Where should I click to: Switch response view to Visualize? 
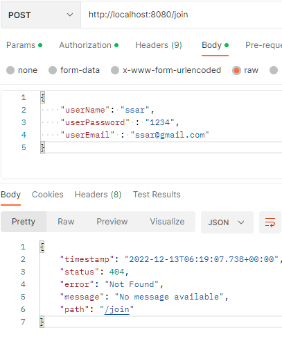pos(167,222)
